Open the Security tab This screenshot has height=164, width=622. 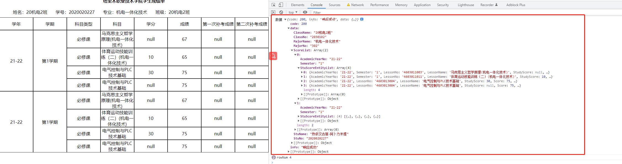click(443, 5)
